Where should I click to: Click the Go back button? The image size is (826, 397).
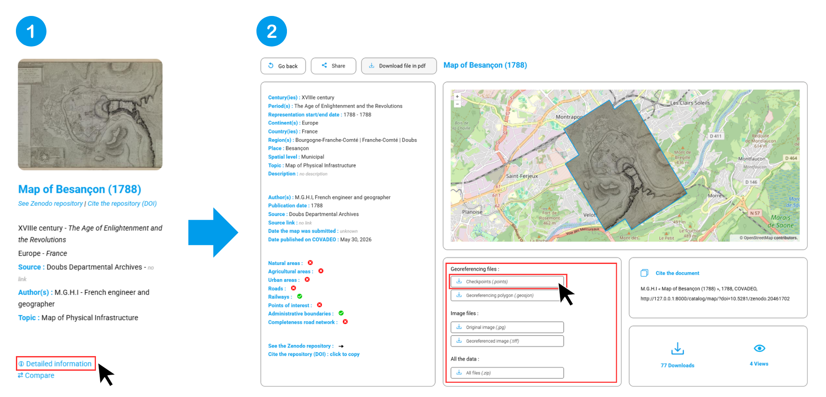click(x=283, y=66)
